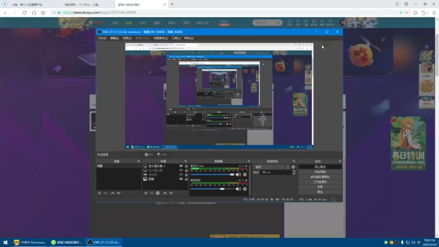
Task: Open the 属性 properties button above sources
Action: pos(149,155)
